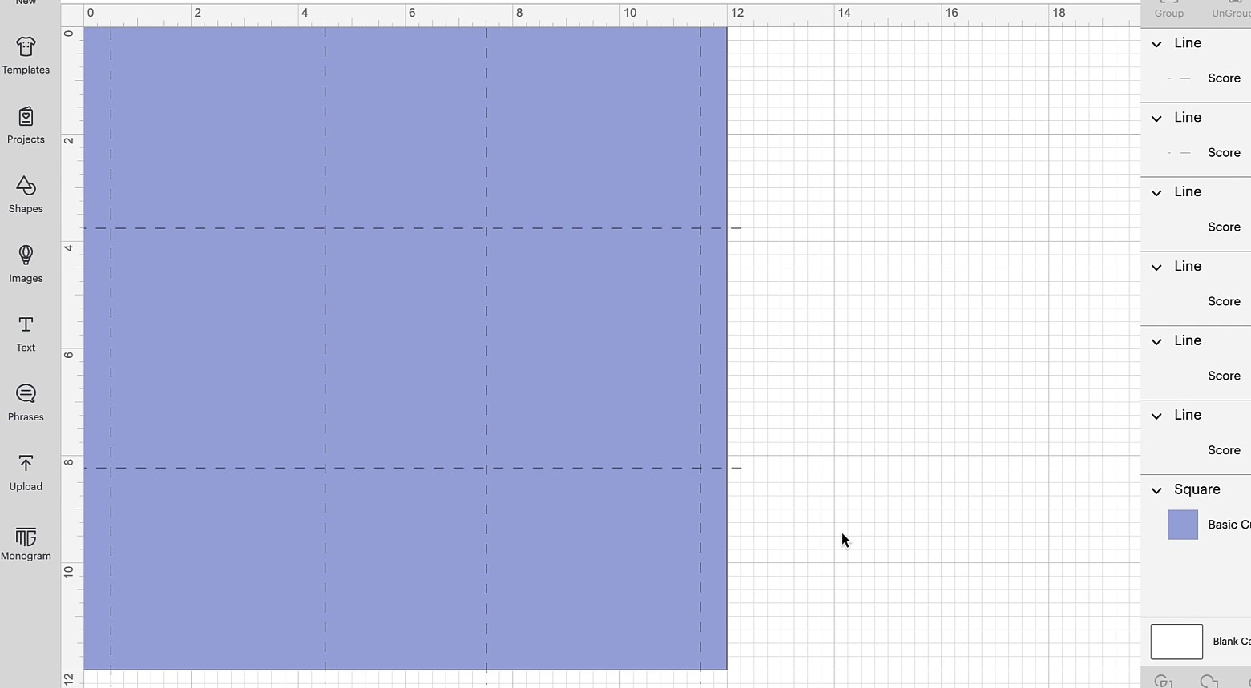This screenshot has width=1251, height=688.
Task: Select the lower horizontal score line on canvas
Action: 412,468
